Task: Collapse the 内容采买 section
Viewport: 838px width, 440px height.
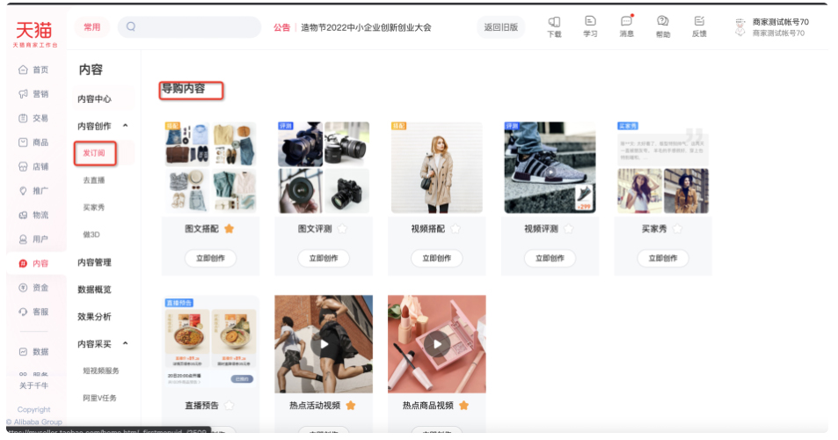Action: tap(126, 343)
